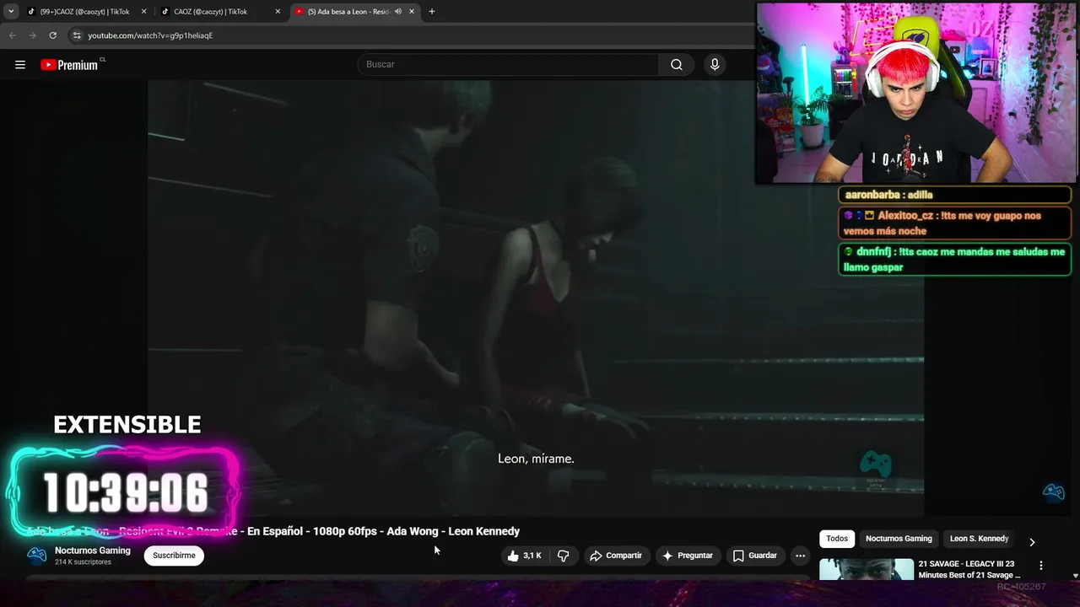Open more actions three-dot menu
The image size is (1080, 607).
[x=800, y=556]
